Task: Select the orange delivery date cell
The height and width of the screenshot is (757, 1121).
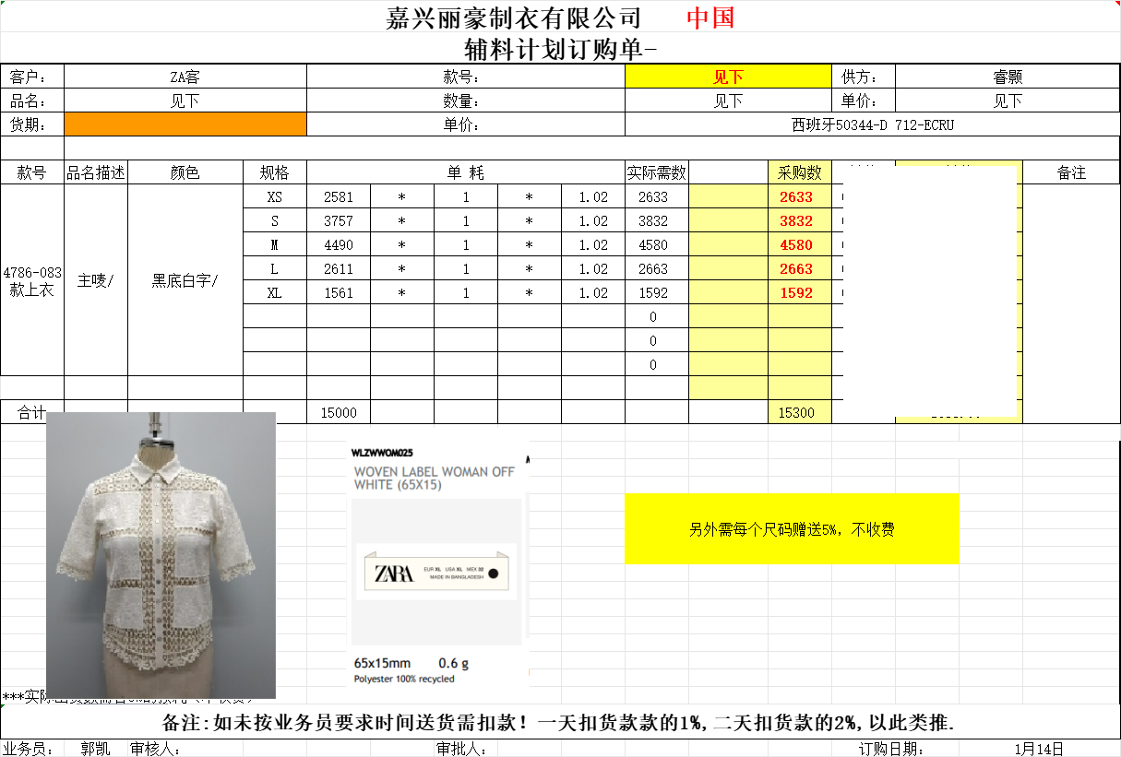Action: (x=185, y=124)
